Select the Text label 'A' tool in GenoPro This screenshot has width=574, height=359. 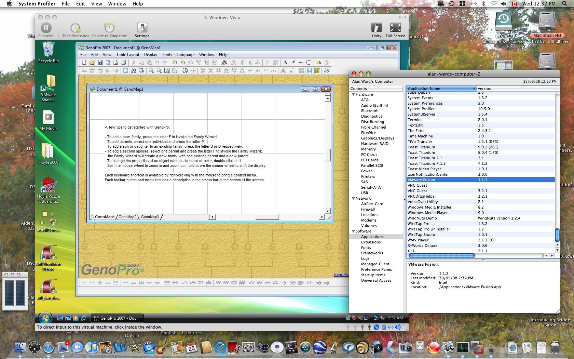[x=285, y=63]
